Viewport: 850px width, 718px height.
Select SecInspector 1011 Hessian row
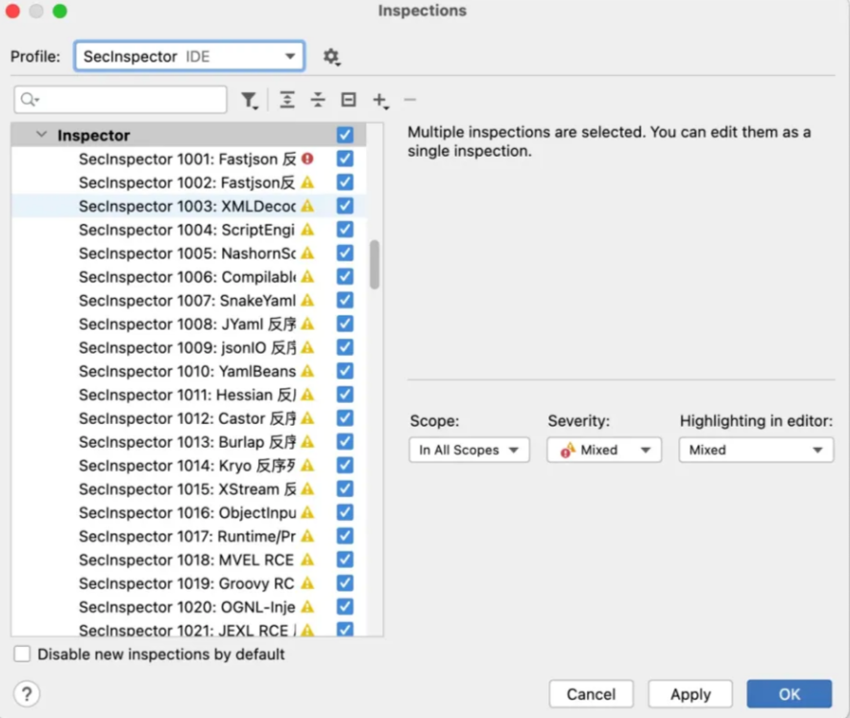188,394
